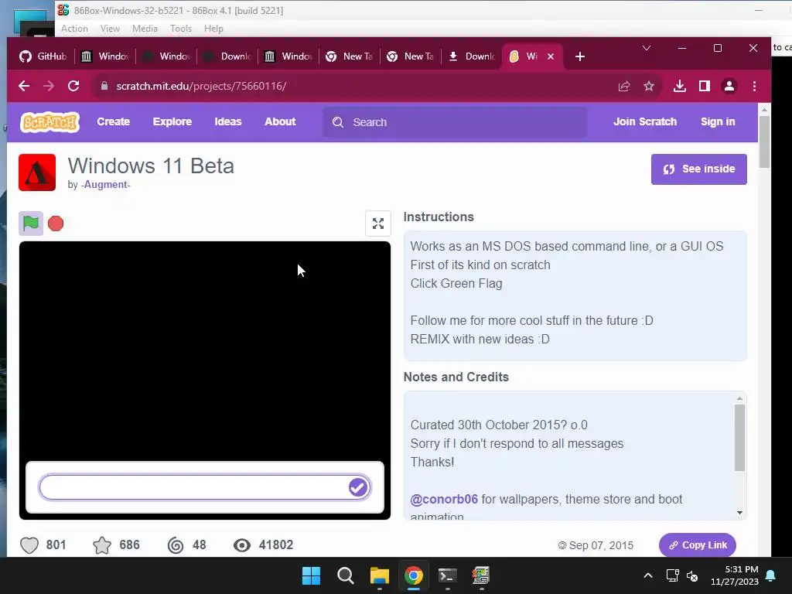Click the eye views icon
The height and width of the screenshot is (594, 792).
(x=242, y=545)
